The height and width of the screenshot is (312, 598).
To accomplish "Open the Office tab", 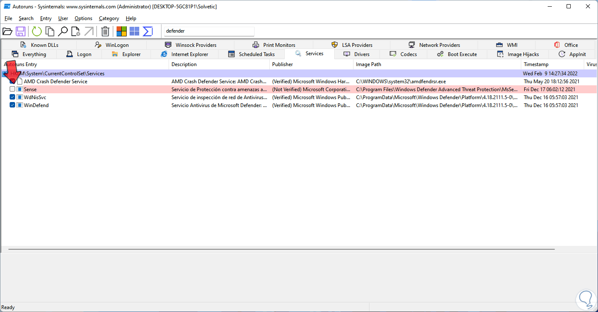I will click(x=566, y=45).
